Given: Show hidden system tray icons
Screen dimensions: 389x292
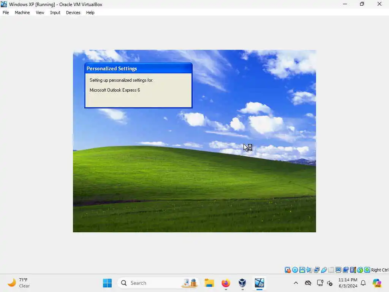Looking at the screenshot, I should click(296, 283).
